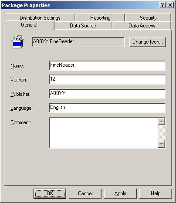Viewport: 176px width, 203px height.
Task: Confirm with the OK button
Action: 50,193
